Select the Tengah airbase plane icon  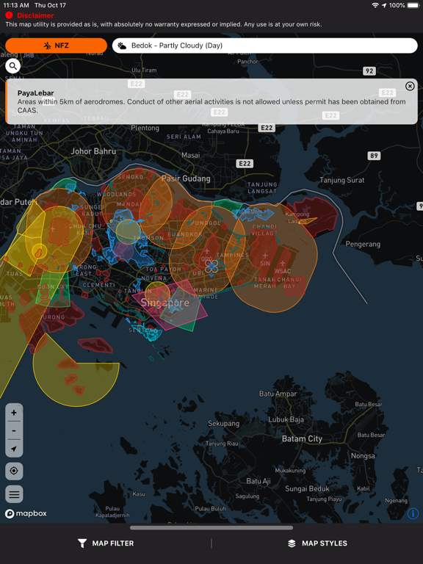pyautogui.click(x=53, y=229)
